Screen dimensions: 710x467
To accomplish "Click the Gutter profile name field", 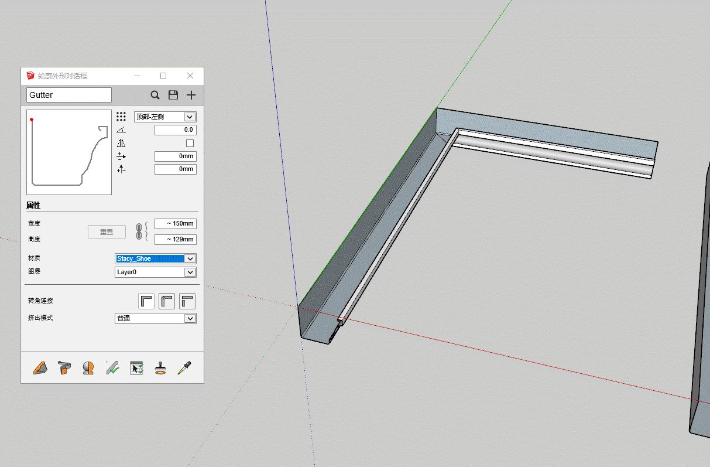I will pyautogui.click(x=69, y=95).
